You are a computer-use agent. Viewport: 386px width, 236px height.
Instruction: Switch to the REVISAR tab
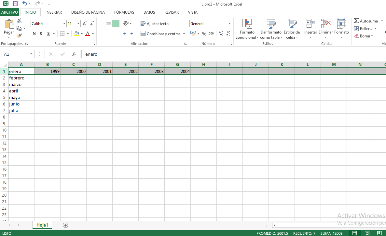(x=172, y=12)
